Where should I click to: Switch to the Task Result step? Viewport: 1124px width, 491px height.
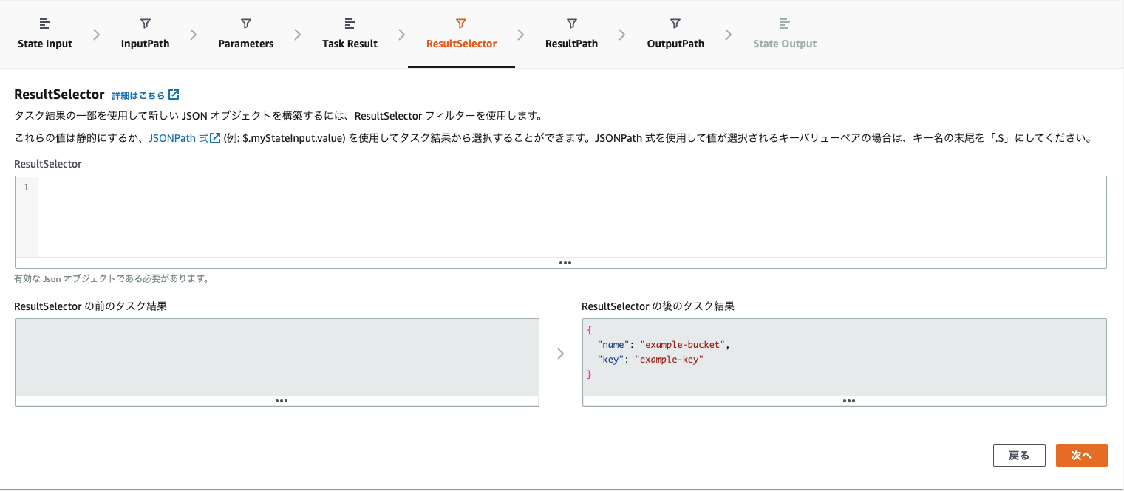pyautogui.click(x=349, y=43)
